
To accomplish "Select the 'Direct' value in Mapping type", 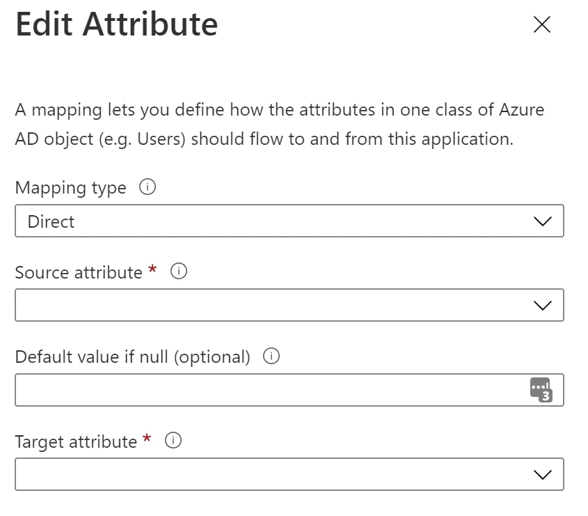I will click(51, 221).
